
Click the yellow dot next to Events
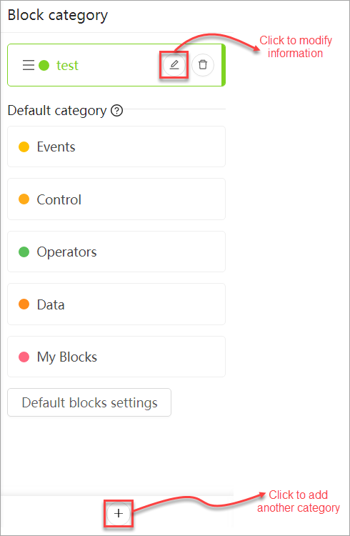[24, 147]
